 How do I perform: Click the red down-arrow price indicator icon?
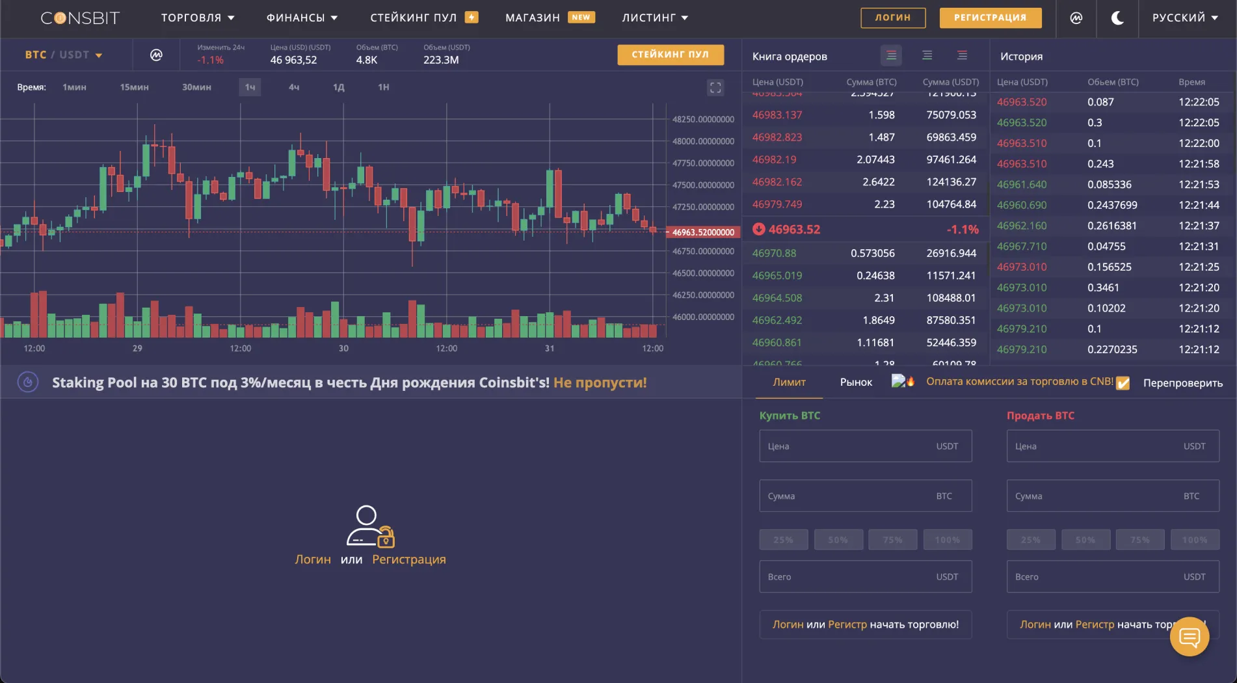758,229
